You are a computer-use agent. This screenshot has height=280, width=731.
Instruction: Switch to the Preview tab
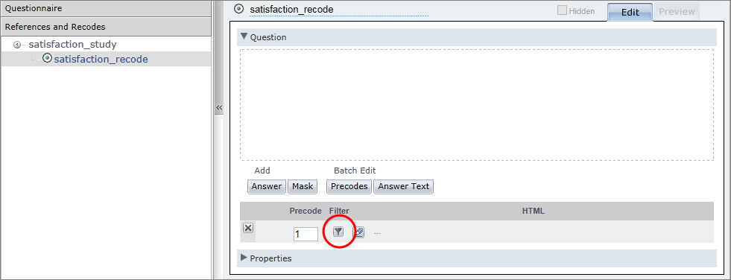point(677,12)
